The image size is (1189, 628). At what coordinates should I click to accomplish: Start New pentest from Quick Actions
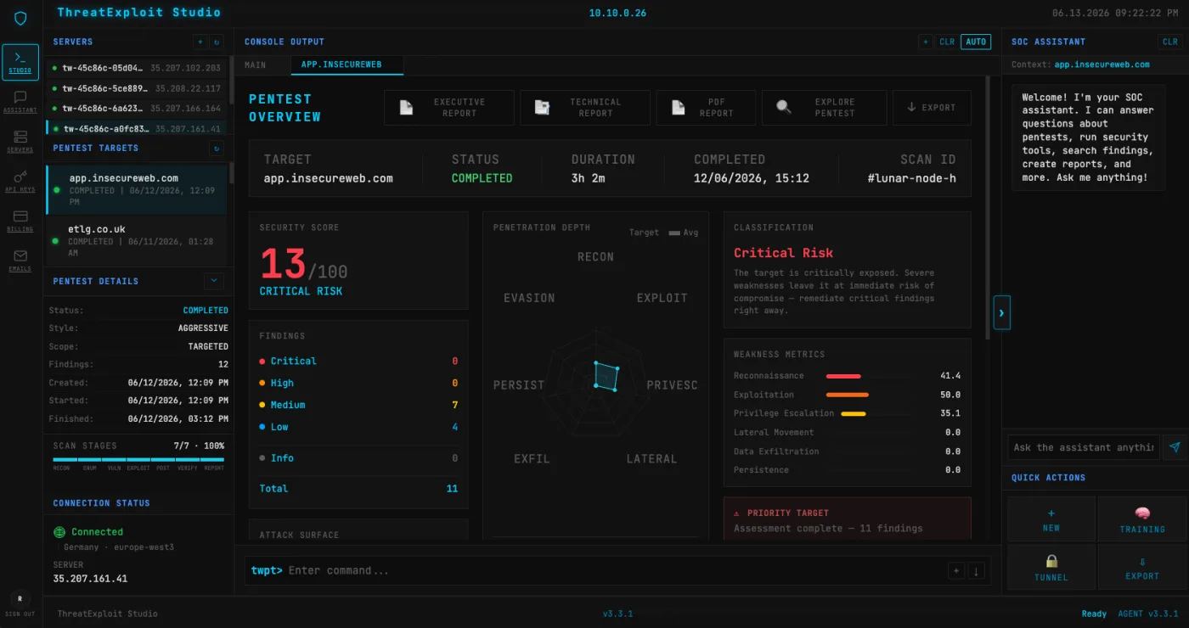(1051, 520)
